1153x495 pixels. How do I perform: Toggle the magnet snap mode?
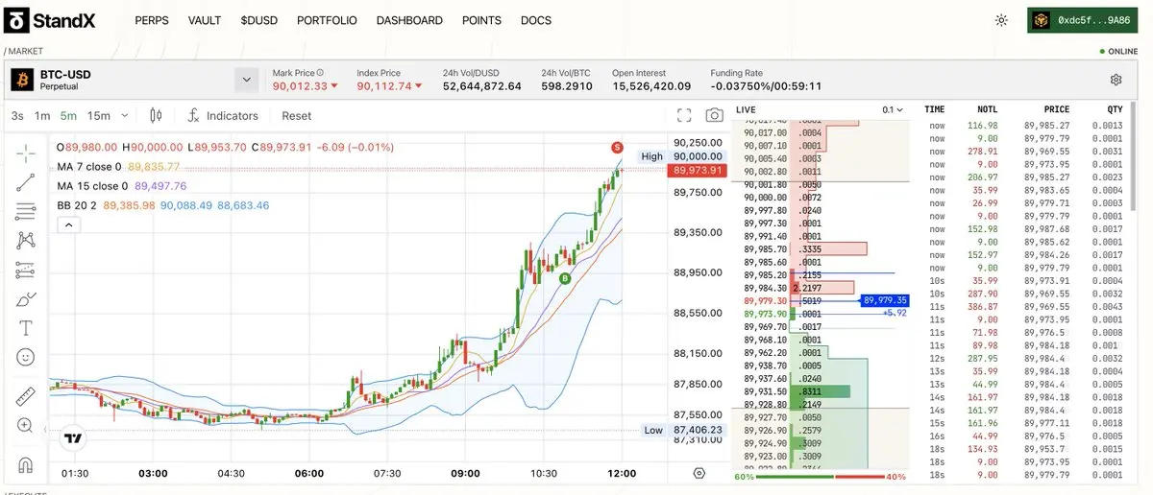point(26,464)
